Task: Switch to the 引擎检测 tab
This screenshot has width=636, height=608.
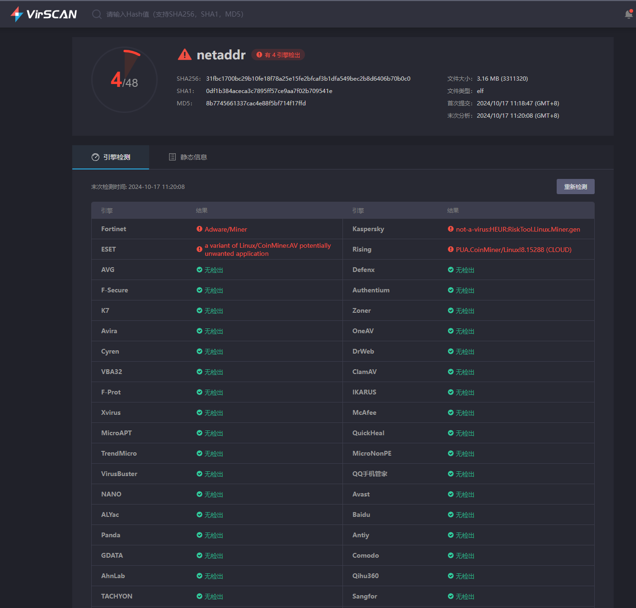Action: (x=111, y=157)
